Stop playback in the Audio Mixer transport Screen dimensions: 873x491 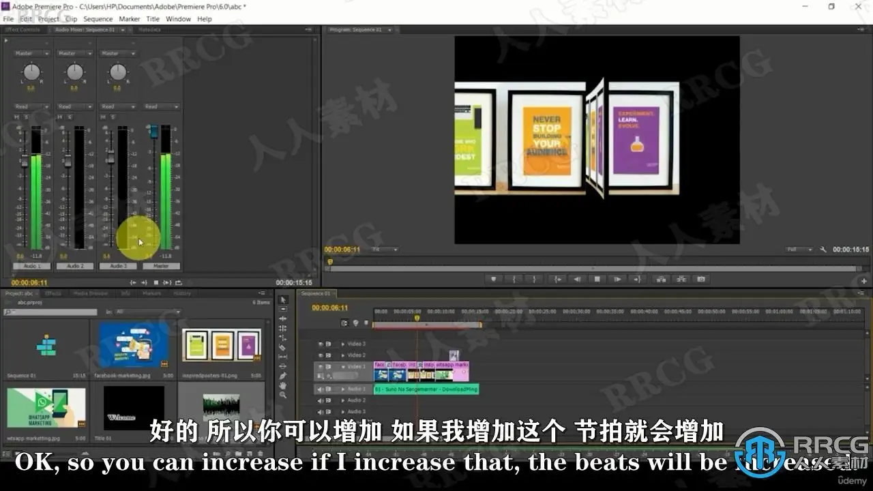coord(156,282)
